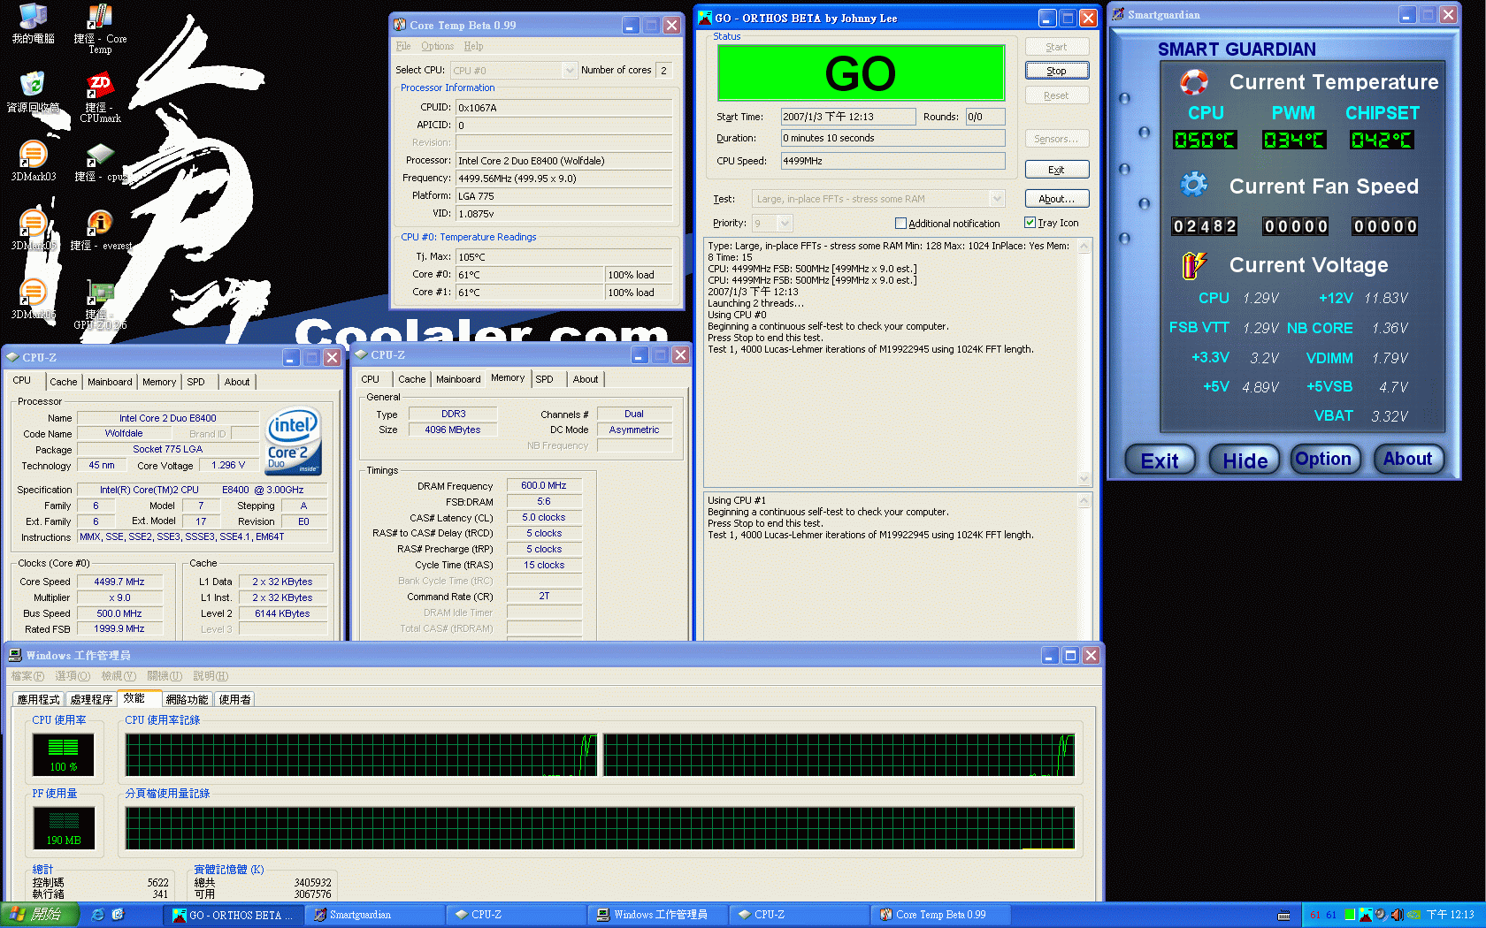1486x928 pixels.
Task: Open the Help menu in Core Temp
Action: tap(473, 46)
